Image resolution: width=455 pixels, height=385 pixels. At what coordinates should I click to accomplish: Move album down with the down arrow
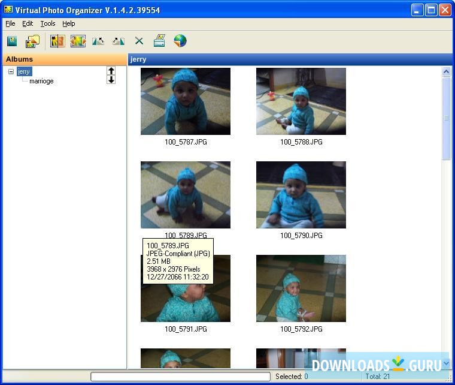[x=111, y=80]
